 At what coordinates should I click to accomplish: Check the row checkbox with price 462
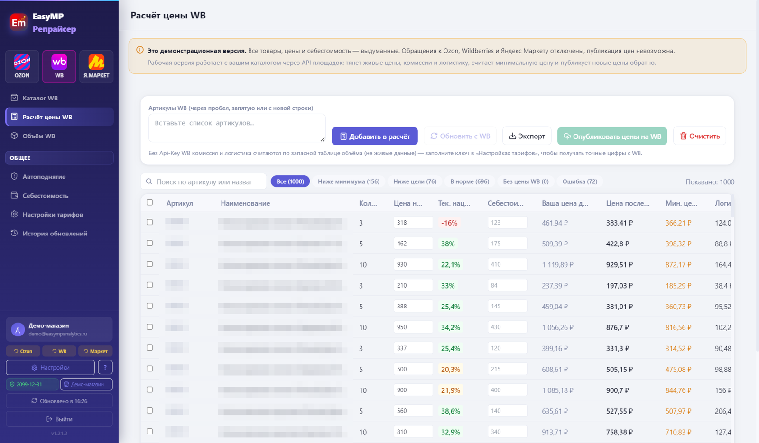click(x=149, y=243)
